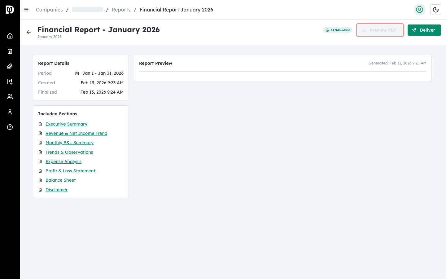Viewport: 446px width, 279px height.
Task: Open attachments via the paperclip icon
Action: pyautogui.click(x=10, y=66)
